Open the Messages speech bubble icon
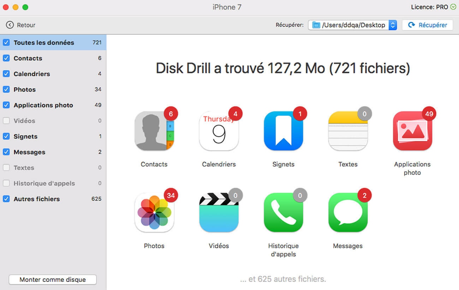 pos(348,212)
